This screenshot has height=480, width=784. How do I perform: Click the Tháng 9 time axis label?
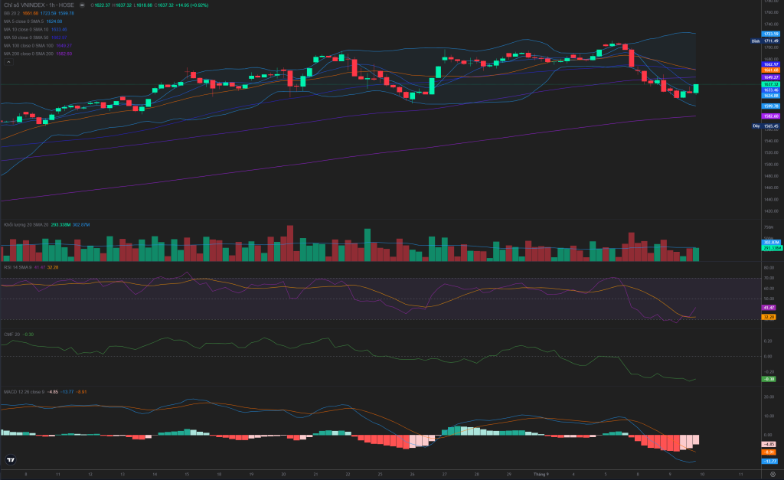[x=541, y=474]
